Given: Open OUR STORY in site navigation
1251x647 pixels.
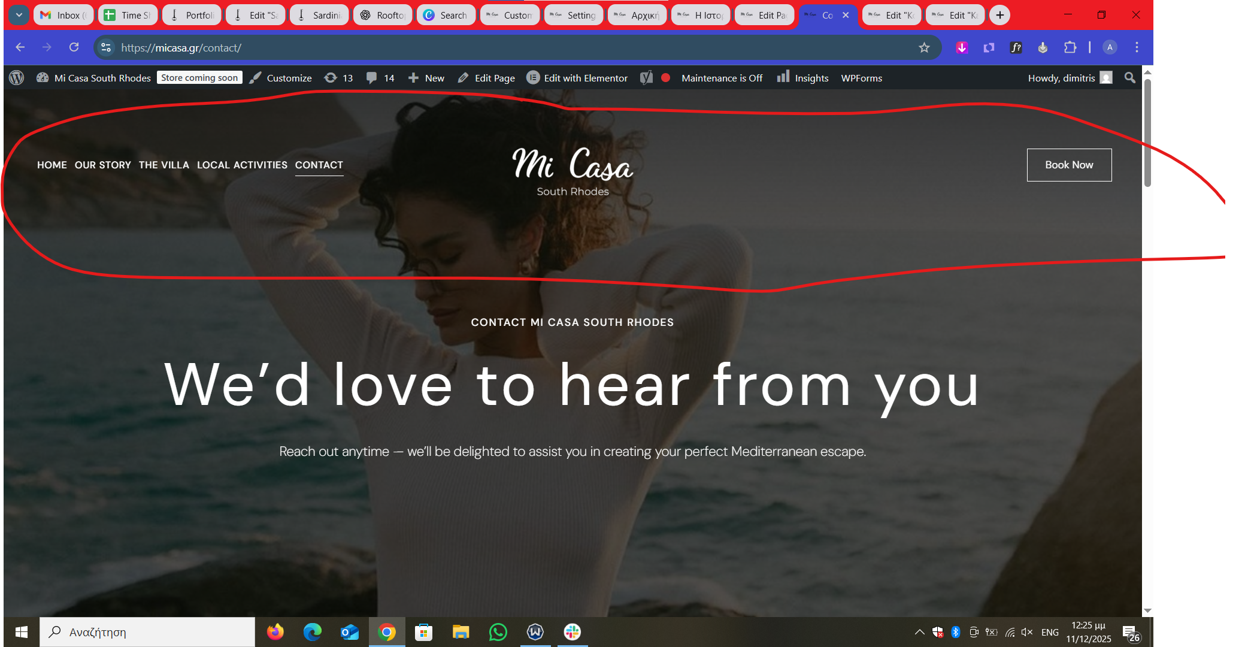Looking at the screenshot, I should (x=102, y=165).
